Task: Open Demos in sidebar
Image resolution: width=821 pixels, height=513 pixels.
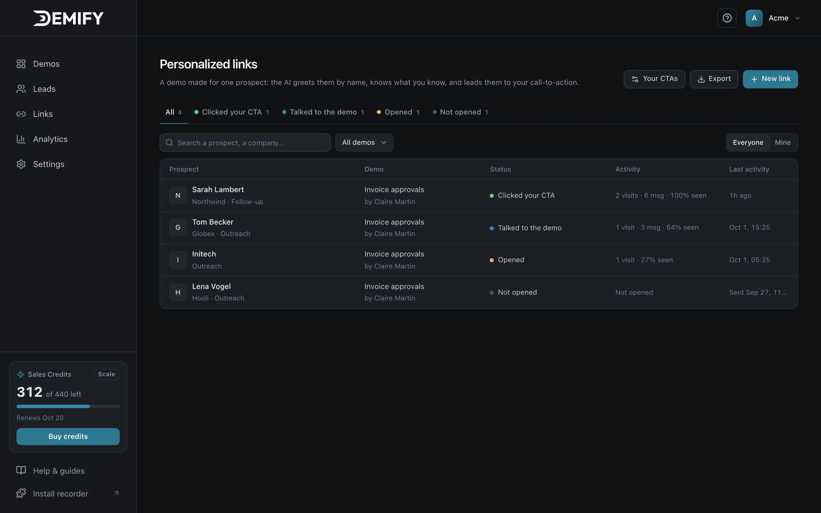Action: click(46, 64)
